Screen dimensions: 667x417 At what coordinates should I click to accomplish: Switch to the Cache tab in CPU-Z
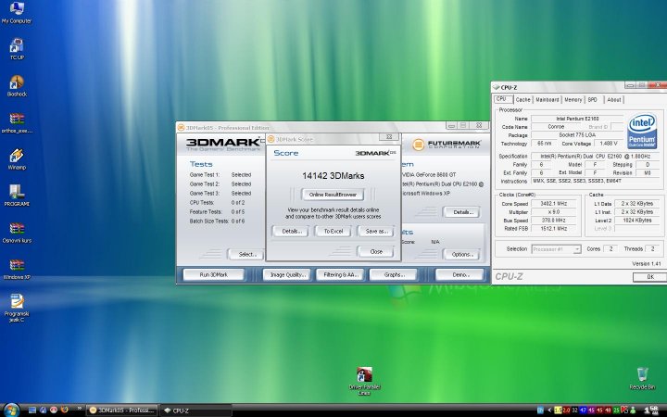point(522,99)
